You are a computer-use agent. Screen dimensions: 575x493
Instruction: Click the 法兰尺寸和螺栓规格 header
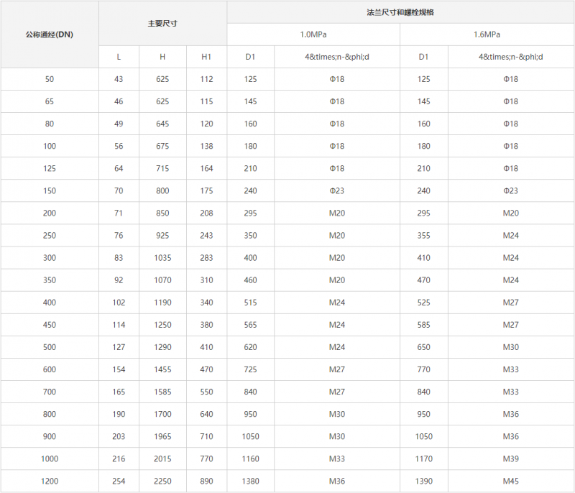click(400, 12)
